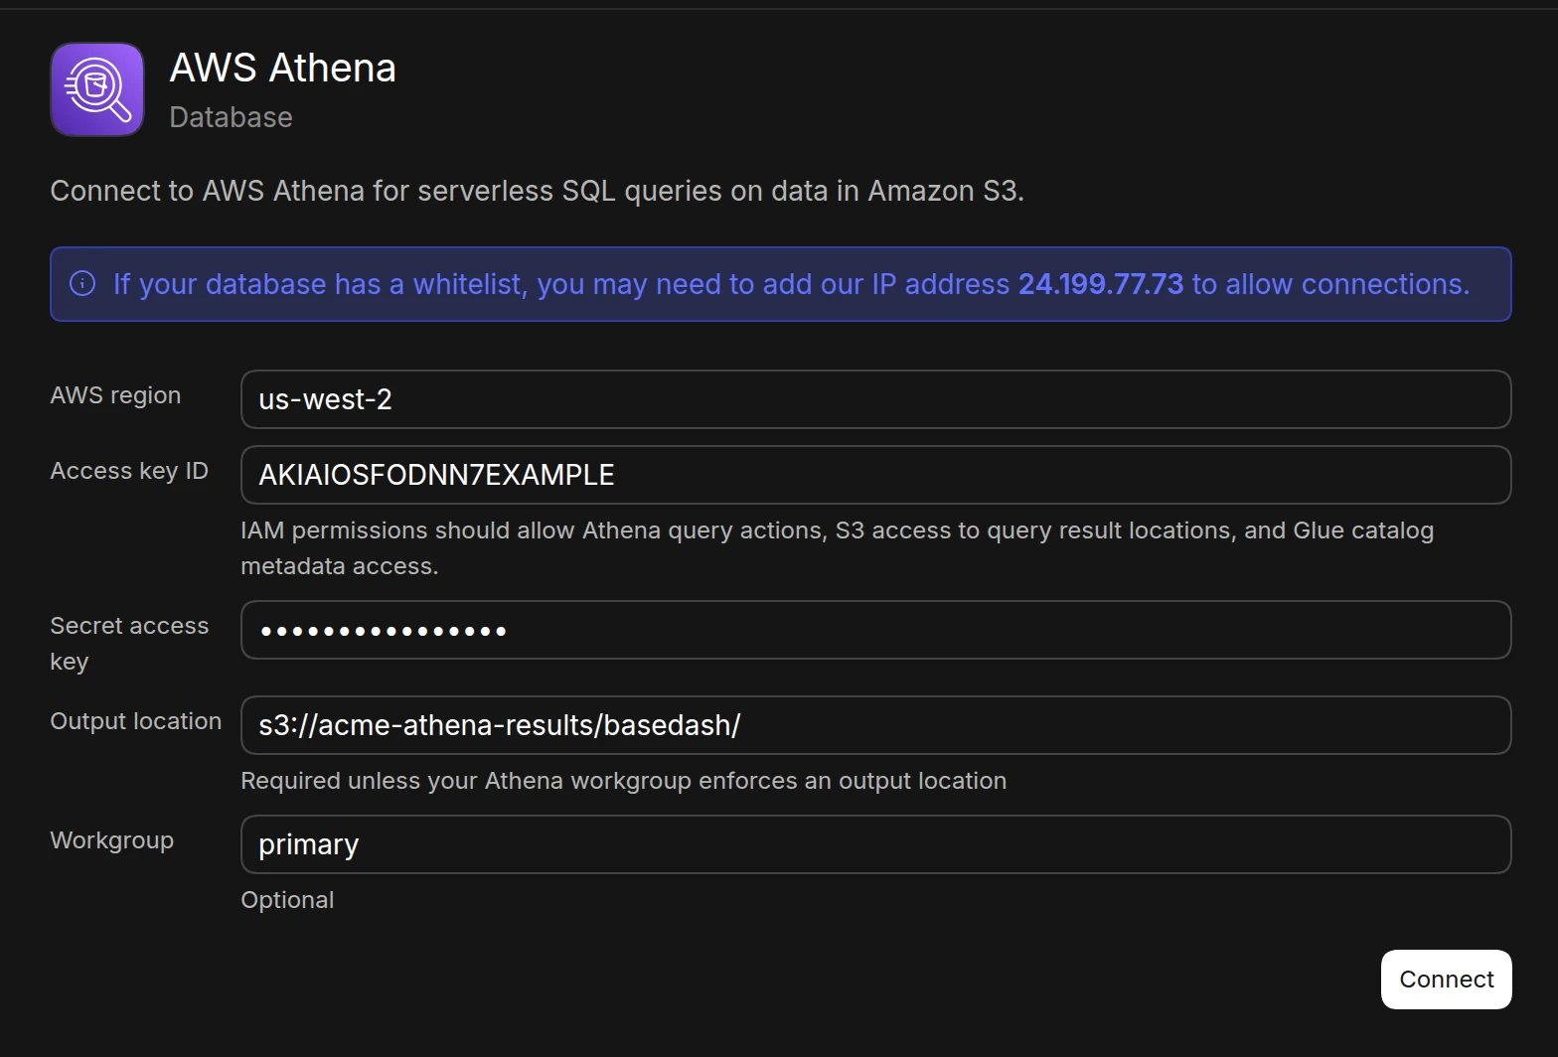Click the IP address 24.199.77.73 text
Image resolution: width=1558 pixels, height=1057 pixels.
(x=1101, y=284)
